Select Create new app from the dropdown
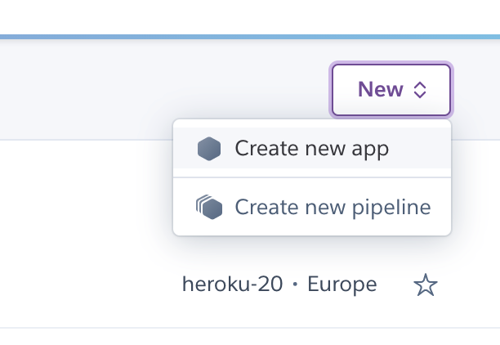This screenshot has height=345, width=500. point(312,148)
